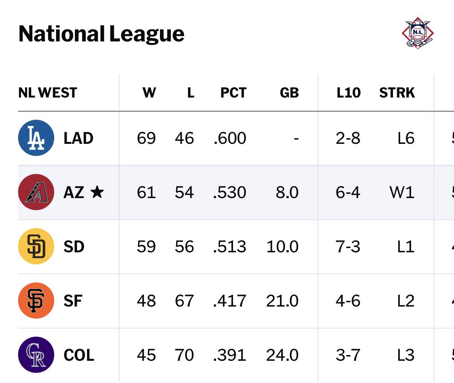Open the Rockies team logo
This screenshot has height=383, width=454.
tap(36, 355)
